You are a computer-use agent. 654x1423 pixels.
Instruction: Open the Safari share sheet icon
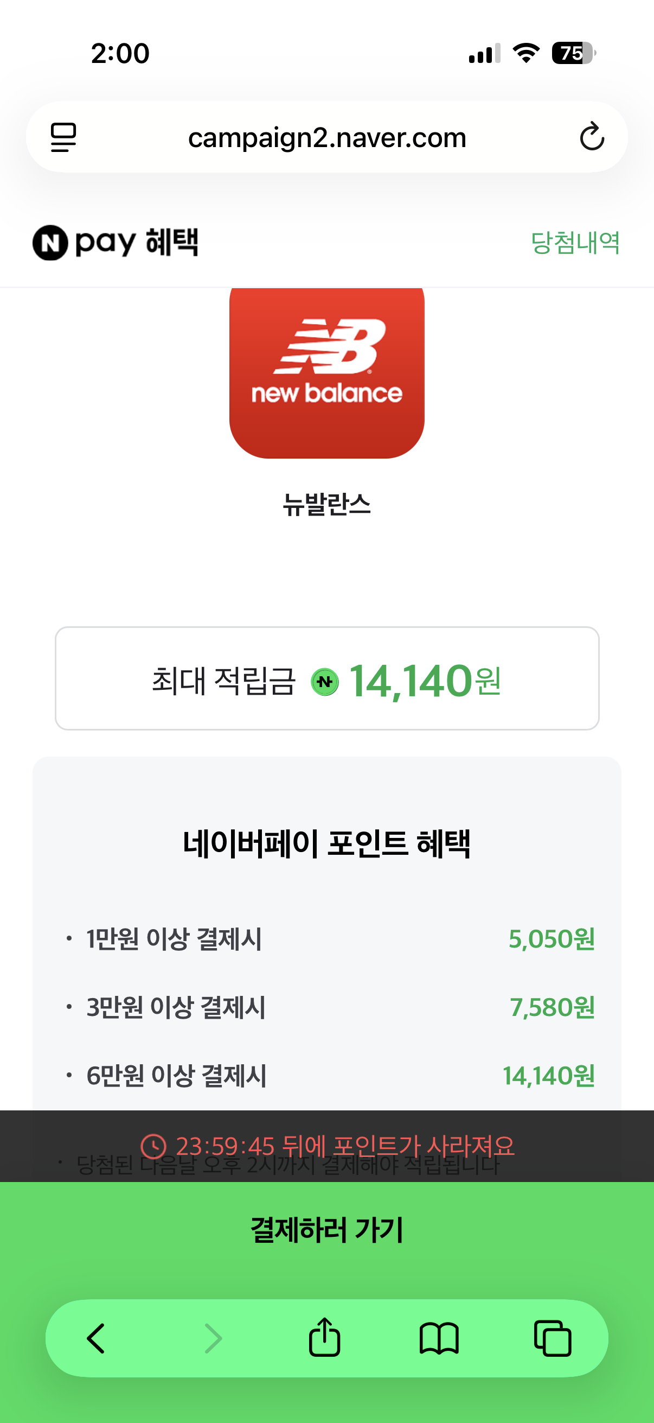(324, 1337)
